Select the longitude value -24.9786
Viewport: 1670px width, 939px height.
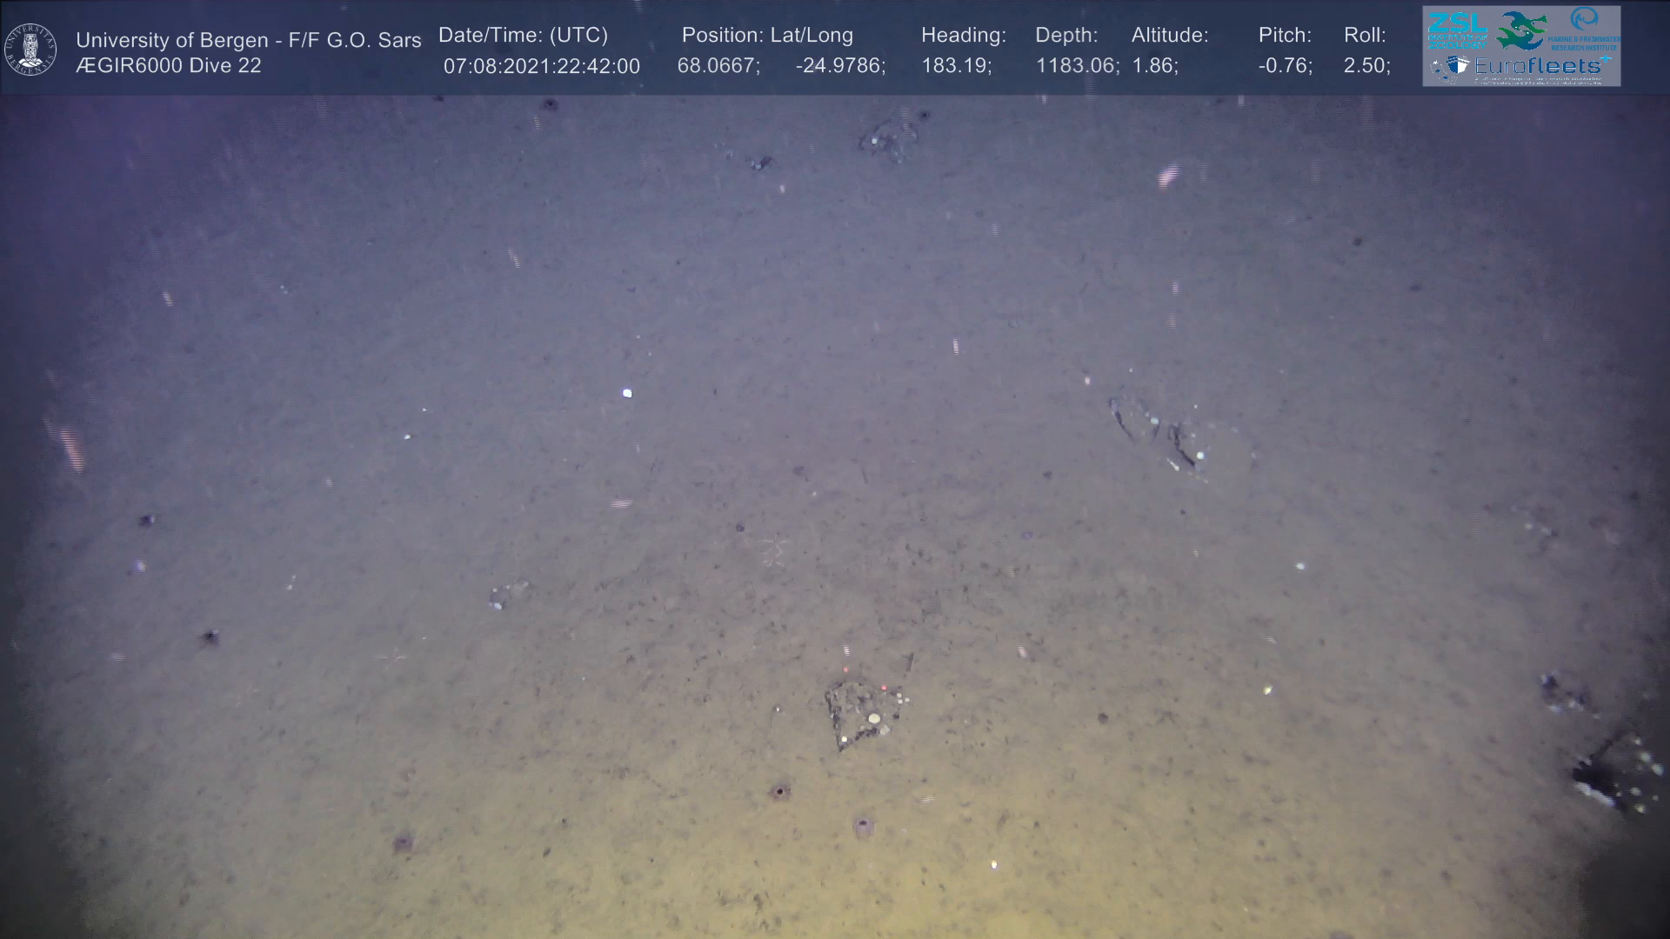tap(839, 66)
